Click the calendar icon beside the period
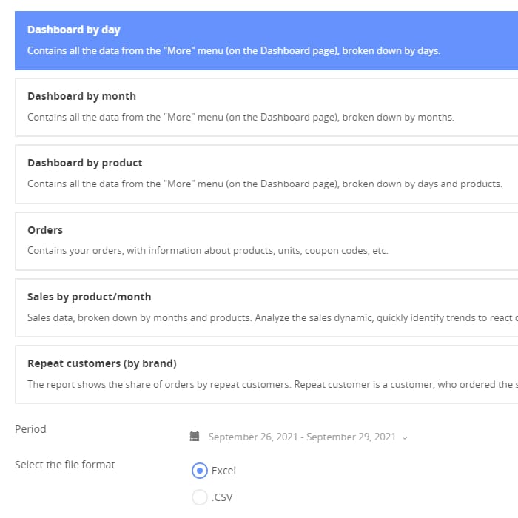Viewport: 518px width, 518px height. (x=195, y=437)
